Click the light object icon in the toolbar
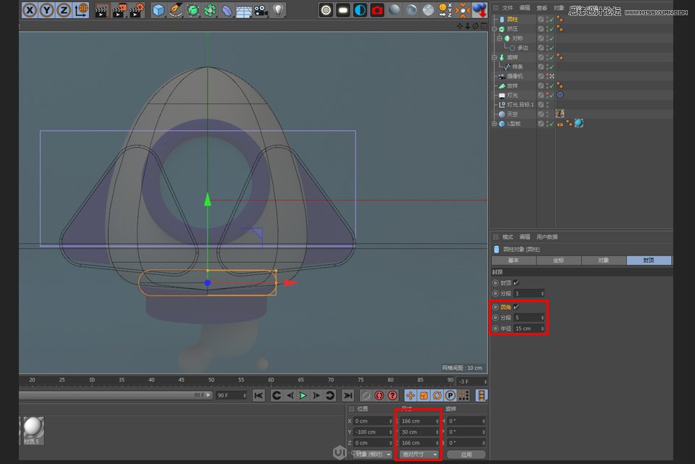 pos(279,10)
